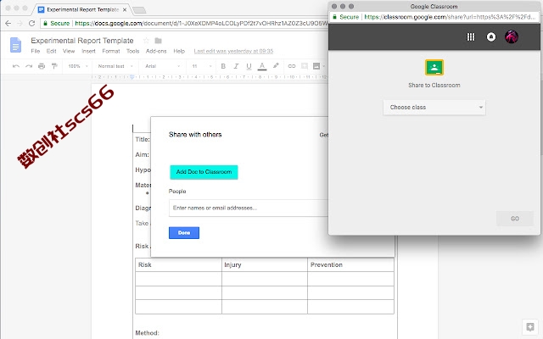Toggle Underline formatting
The width and height of the screenshot is (543, 339).
point(249,66)
